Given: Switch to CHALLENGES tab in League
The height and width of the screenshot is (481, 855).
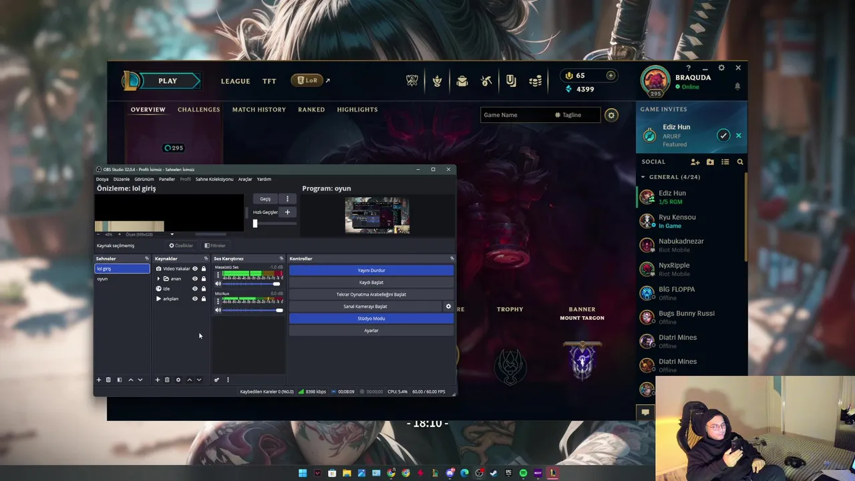Looking at the screenshot, I should pyautogui.click(x=198, y=110).
